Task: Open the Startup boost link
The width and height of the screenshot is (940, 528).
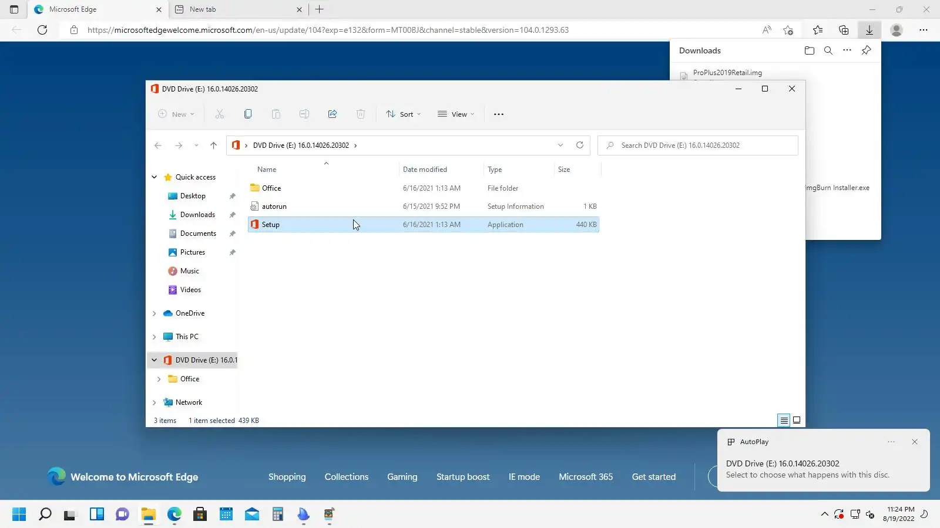Action: point(463,477)
